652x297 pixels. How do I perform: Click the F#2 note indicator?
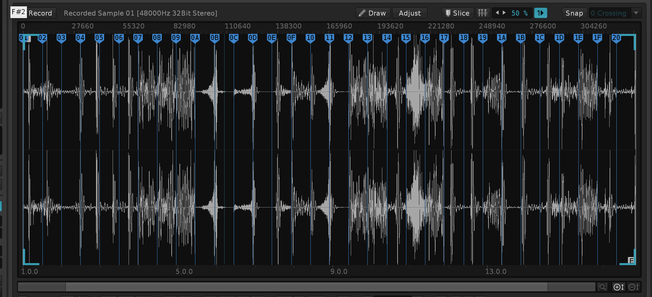point(18,12)
